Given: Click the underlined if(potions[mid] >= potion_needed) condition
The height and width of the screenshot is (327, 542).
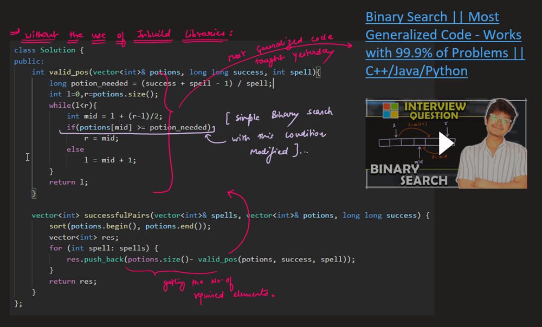Looking at the screenshot, I should tap(138, 127).
